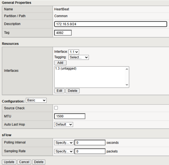Click the Add interface button
The width and height of the screenshot is (169, 165).
coord(61,63)
